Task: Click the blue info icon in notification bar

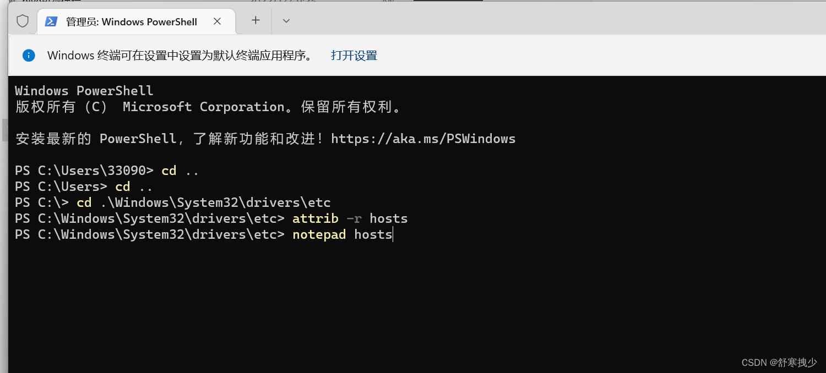Action: [x=29, y=55]
